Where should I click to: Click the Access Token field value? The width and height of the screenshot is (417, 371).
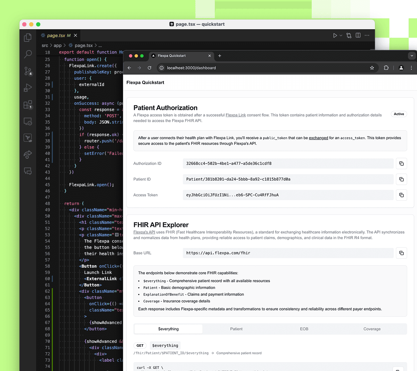288,195
